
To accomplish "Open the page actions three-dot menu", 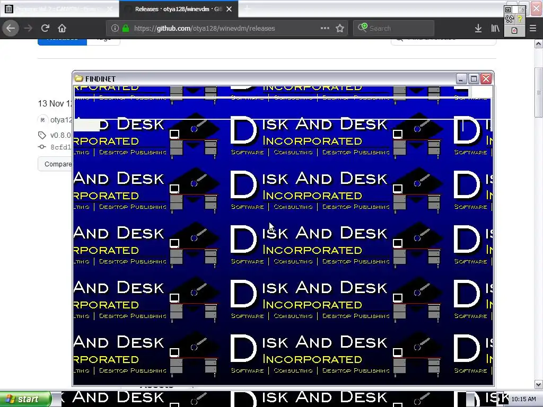I will 325,28.
